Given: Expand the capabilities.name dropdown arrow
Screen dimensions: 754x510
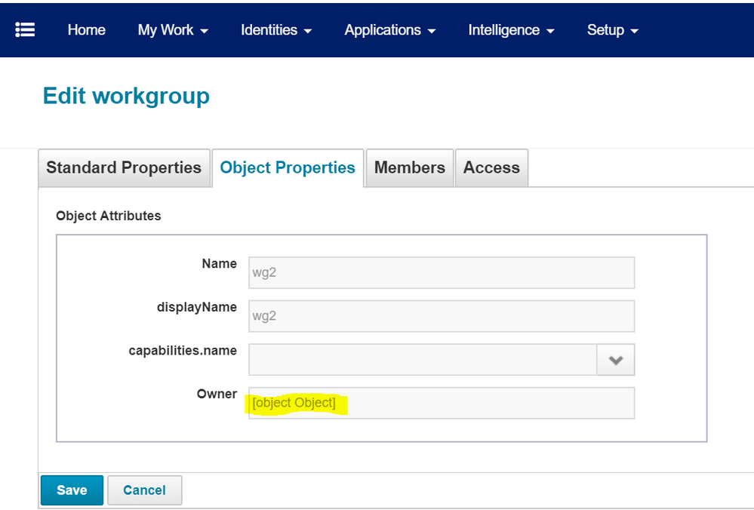Looking at the screenshot, I should (616, 360).
